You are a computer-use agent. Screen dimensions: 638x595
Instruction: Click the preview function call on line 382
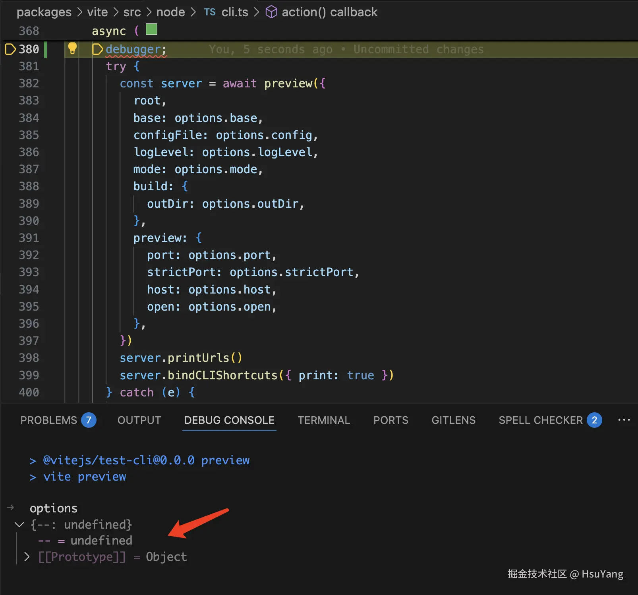pos(288,83)
